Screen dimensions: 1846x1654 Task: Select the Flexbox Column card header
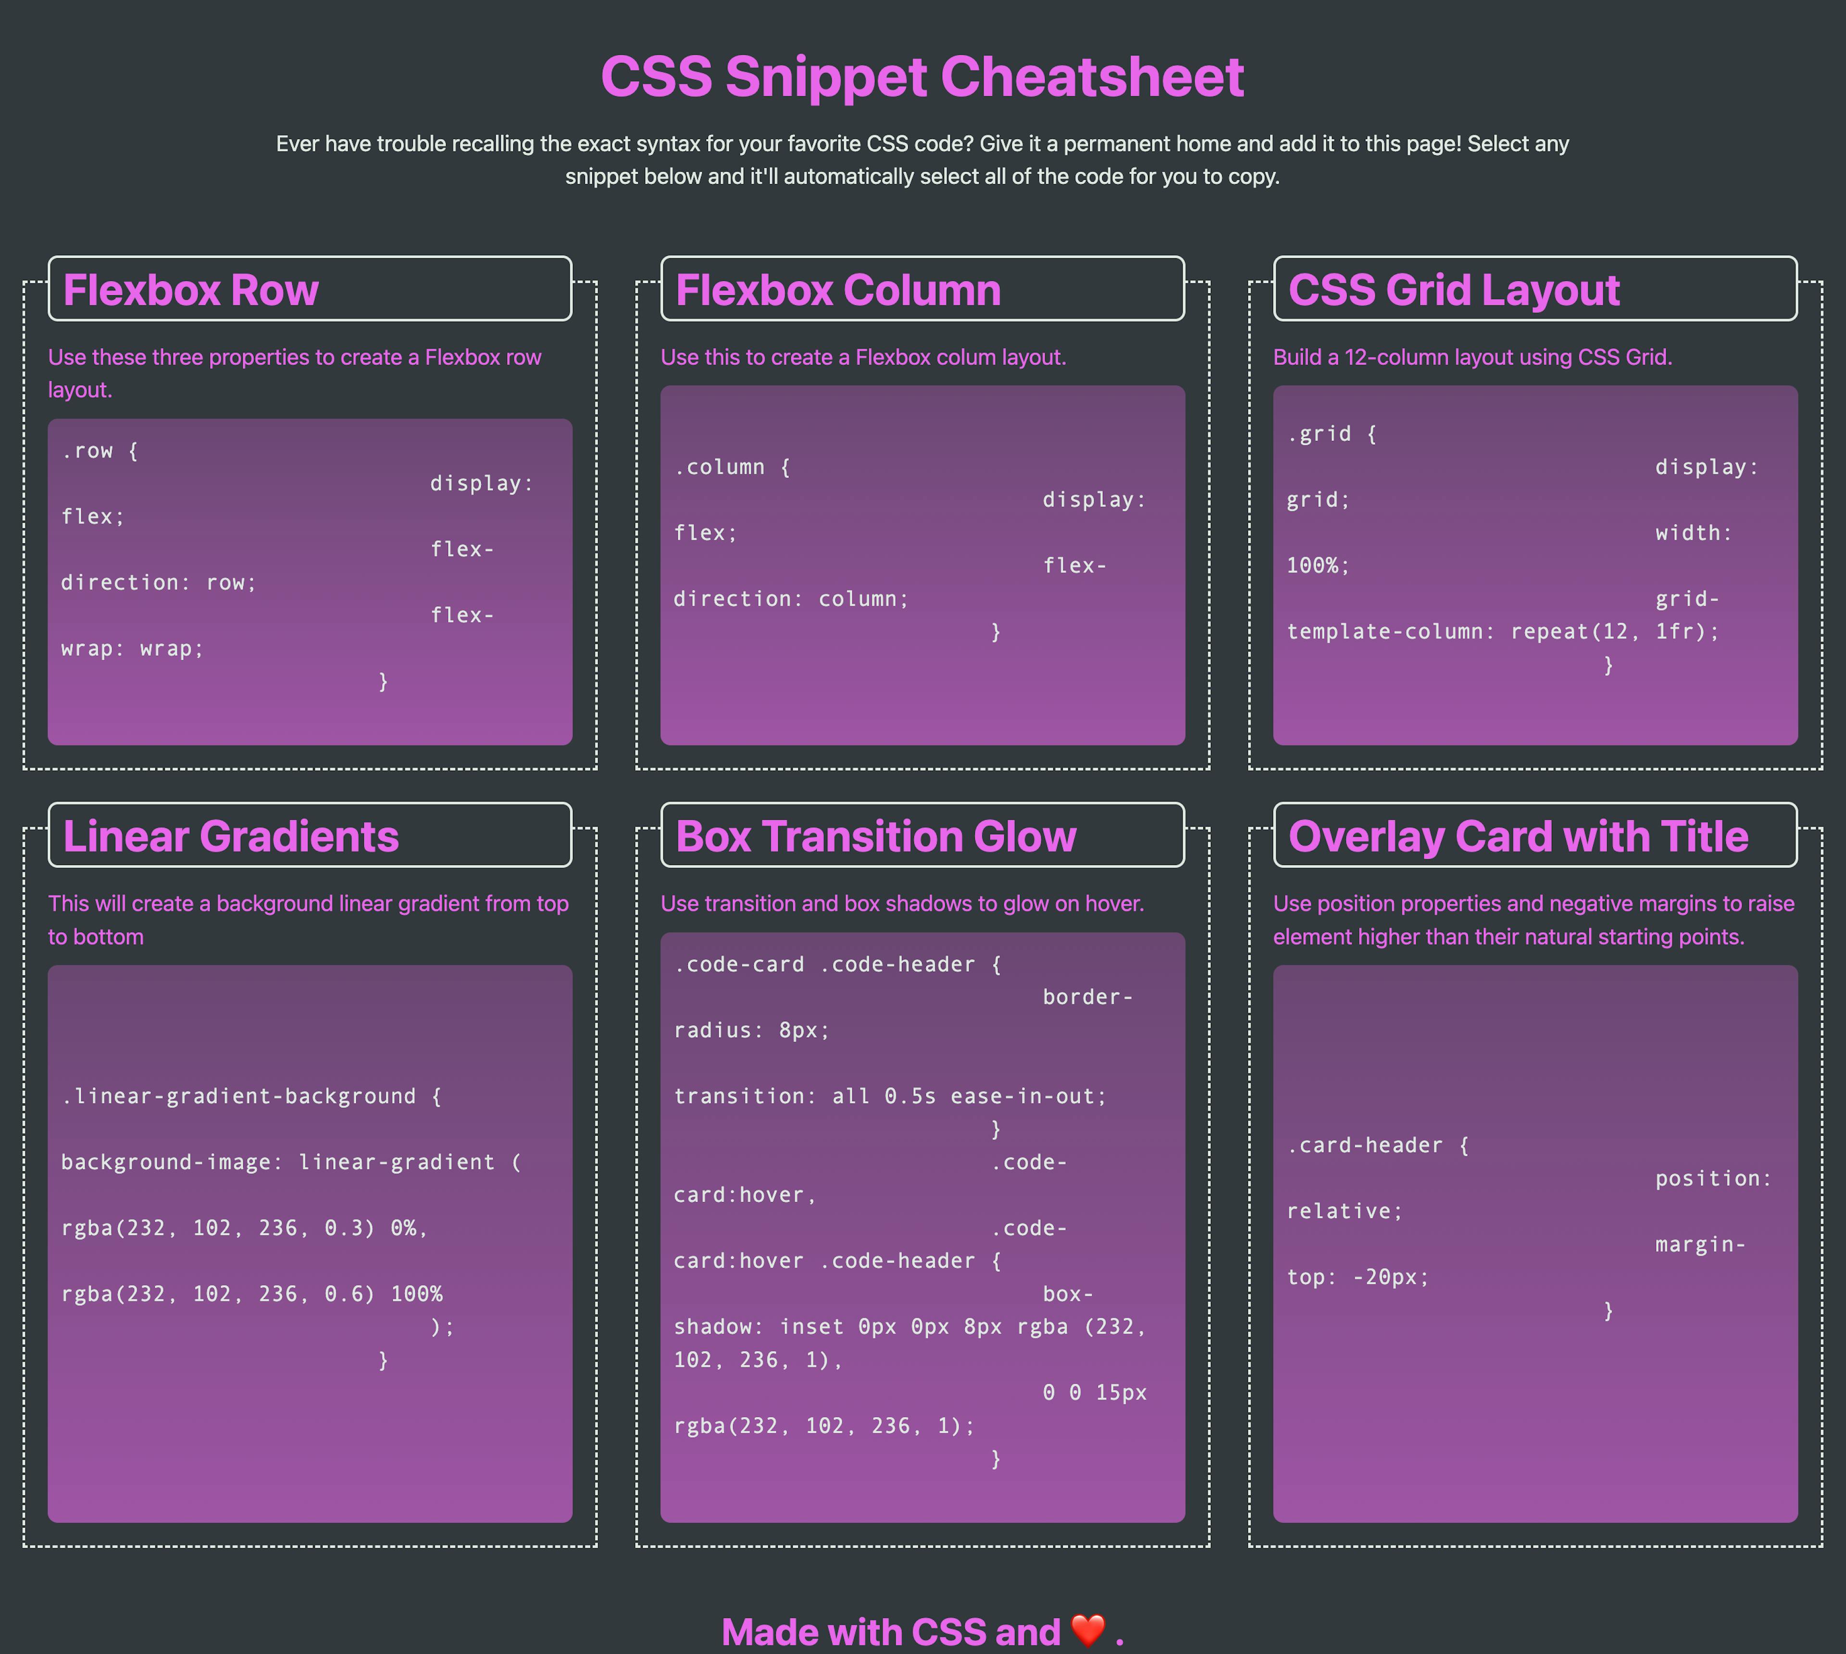(x=922, y=289)
